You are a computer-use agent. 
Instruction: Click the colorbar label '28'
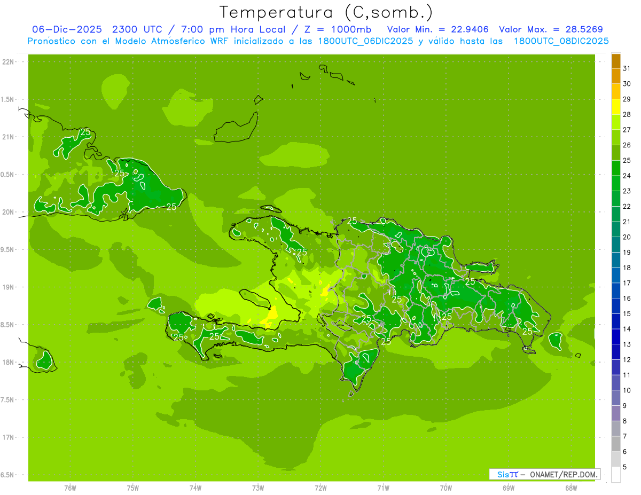627,114
